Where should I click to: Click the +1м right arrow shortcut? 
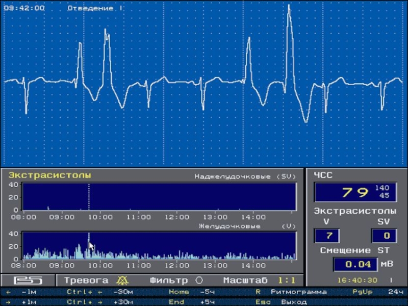21,302
